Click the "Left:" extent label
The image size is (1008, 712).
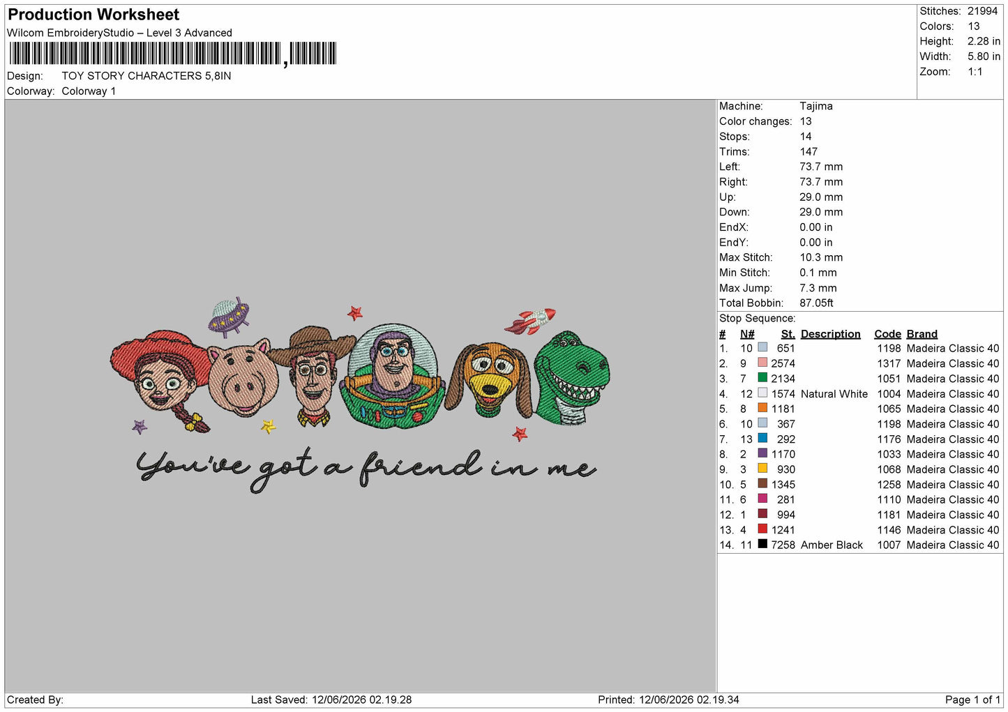click(730, 167)
